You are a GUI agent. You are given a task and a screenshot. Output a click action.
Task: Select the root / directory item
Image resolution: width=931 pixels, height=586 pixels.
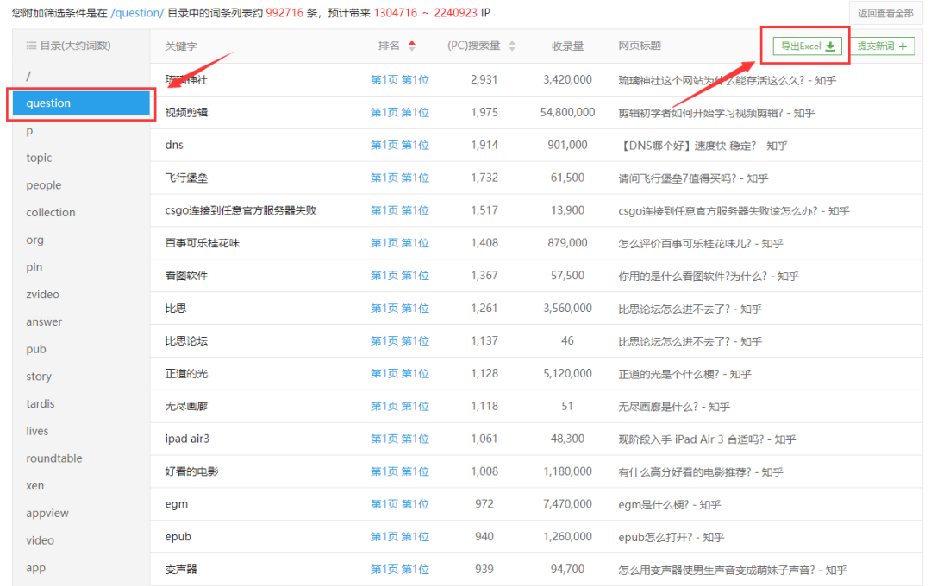pos(28,76)
